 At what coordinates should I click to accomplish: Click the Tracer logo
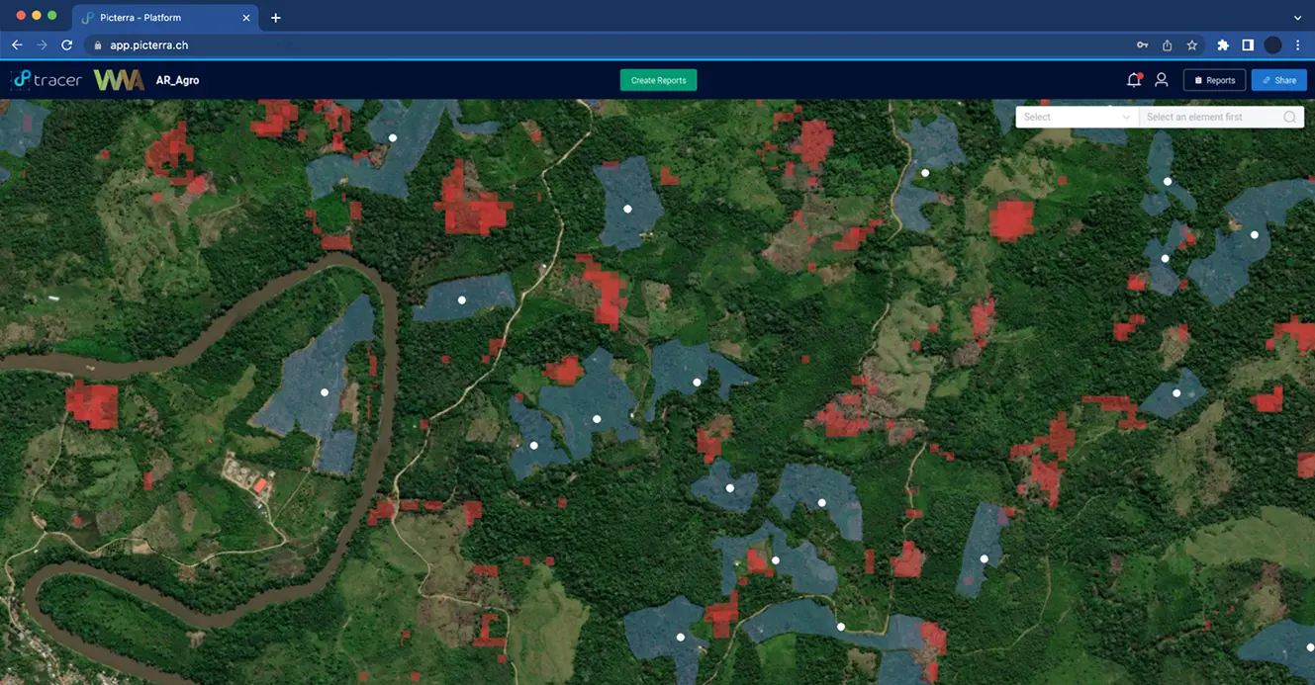tap(47, 80)
